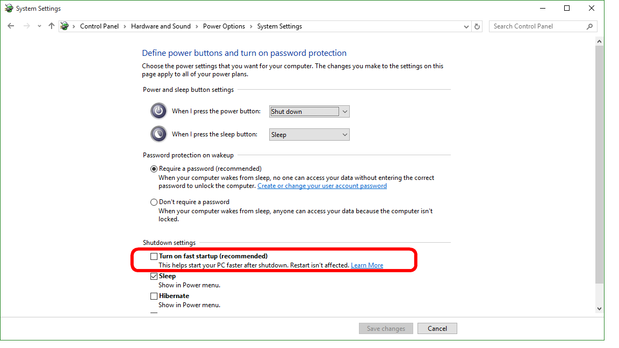619x348 pixels.
Task: Refresh the address bar
Action: 477,26
